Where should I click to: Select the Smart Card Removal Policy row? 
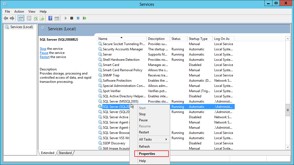166,70
